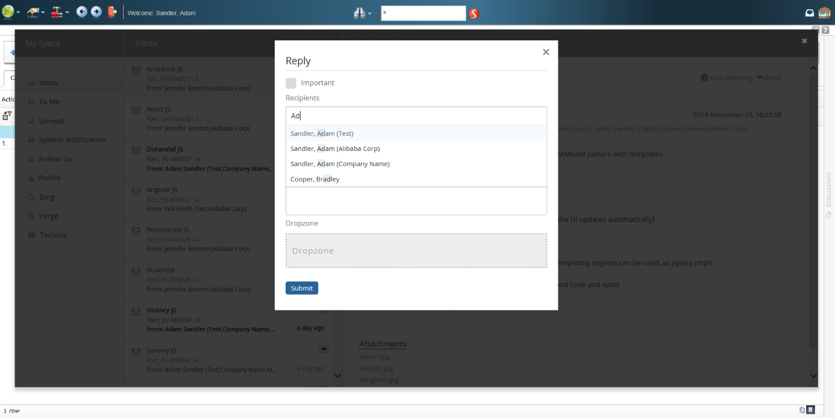This screenshot has width=835, height=418.
Task: Open the inbox tray icon in top bar
Action: 810,13
